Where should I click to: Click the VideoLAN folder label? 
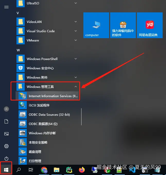tap(34, 22)
